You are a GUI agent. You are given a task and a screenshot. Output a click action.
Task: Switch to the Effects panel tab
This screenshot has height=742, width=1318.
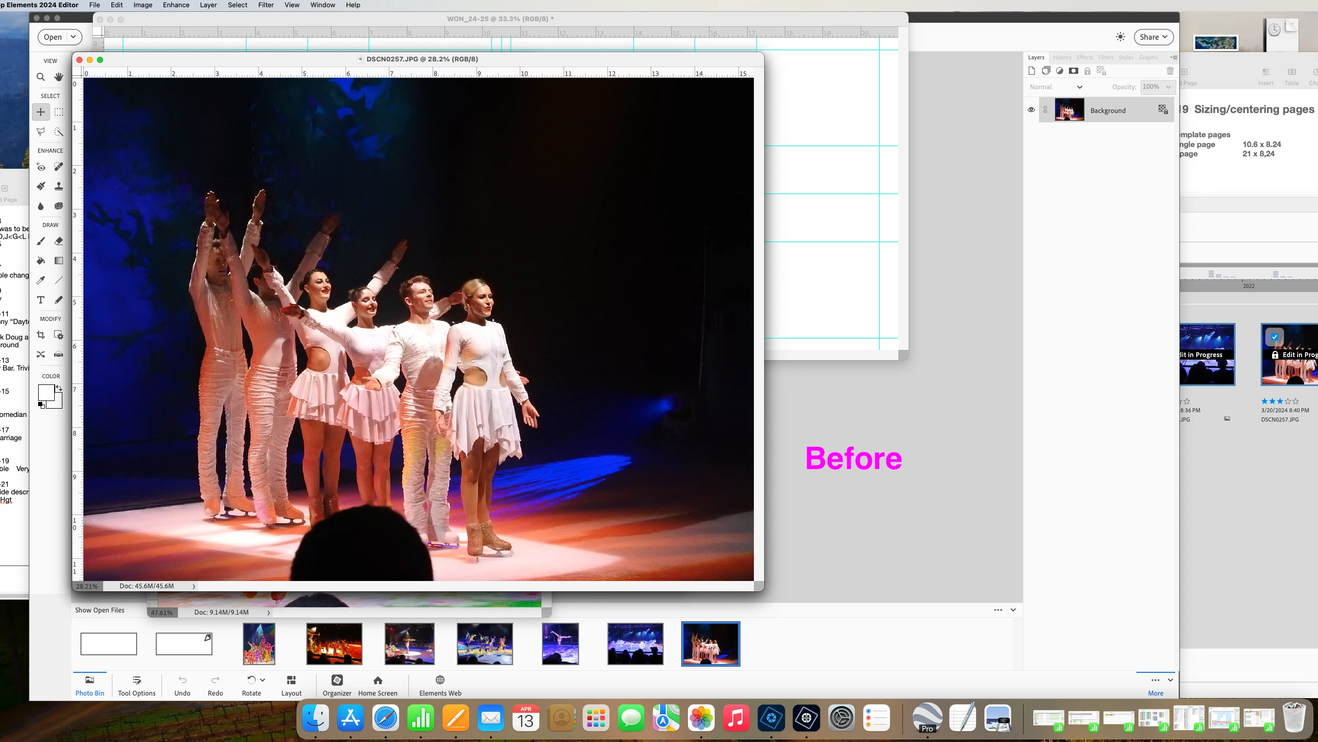tap(1084, 57)
